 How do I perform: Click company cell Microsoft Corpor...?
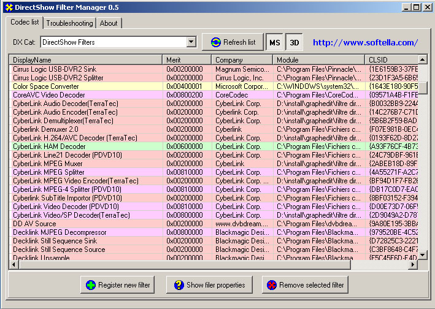pos(242,86)
